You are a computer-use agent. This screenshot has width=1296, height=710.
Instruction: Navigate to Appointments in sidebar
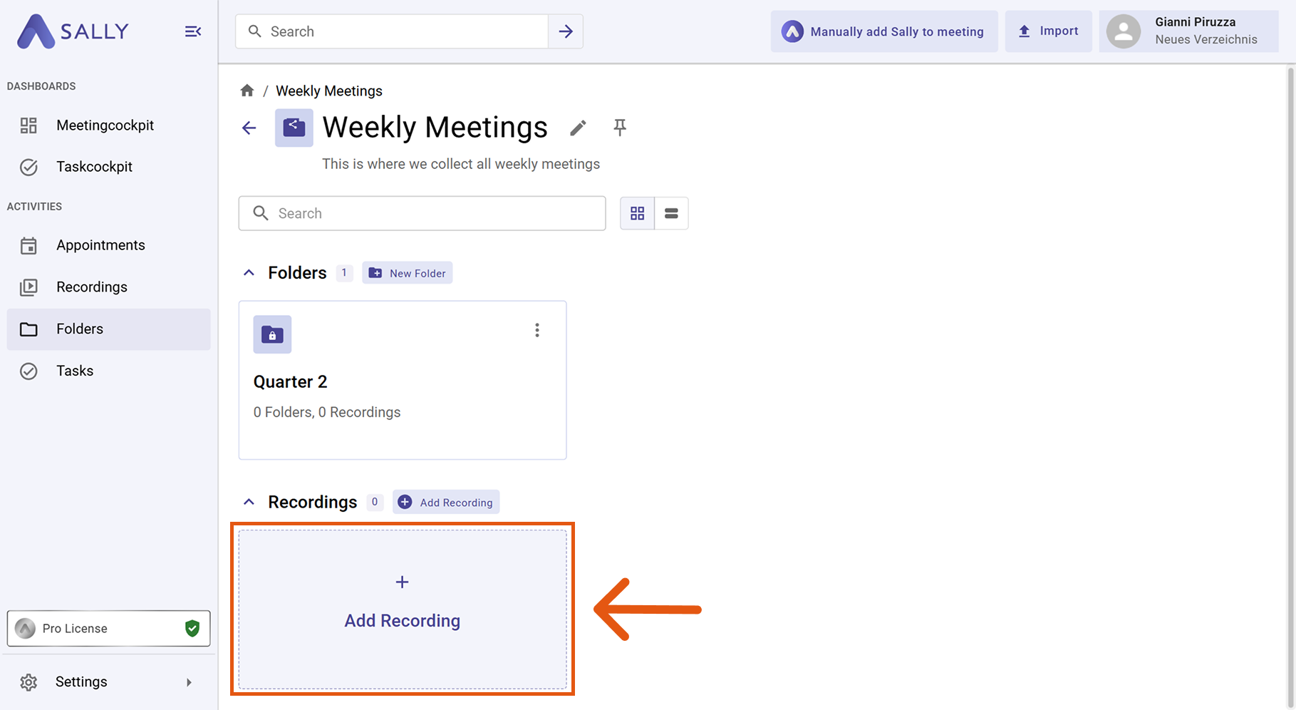100,245
